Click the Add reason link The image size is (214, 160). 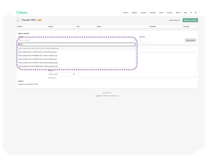coord(52,78)
